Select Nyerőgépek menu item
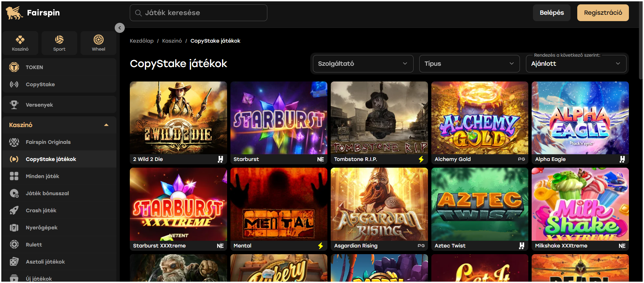The height and width of the screenshot is (283, 644). click(59, 228)
